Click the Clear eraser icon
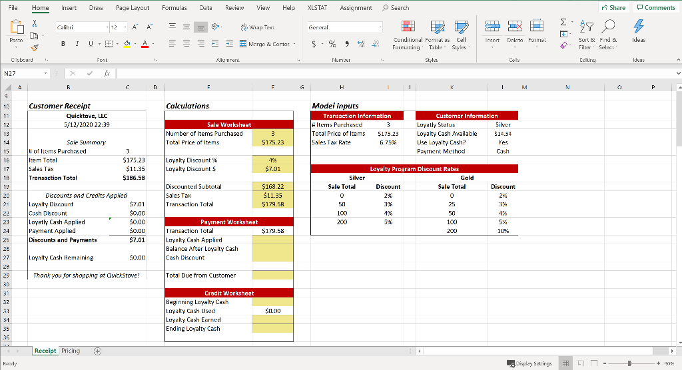Screen dimensions: 682x370 [563, 45]
